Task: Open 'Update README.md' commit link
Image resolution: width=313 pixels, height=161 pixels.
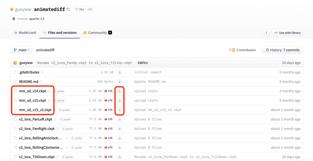Action: (150, 82)
